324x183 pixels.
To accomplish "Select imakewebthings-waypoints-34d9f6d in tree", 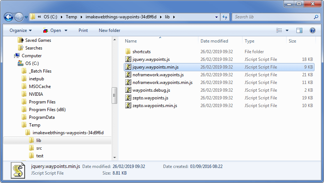I will point(68,133).
